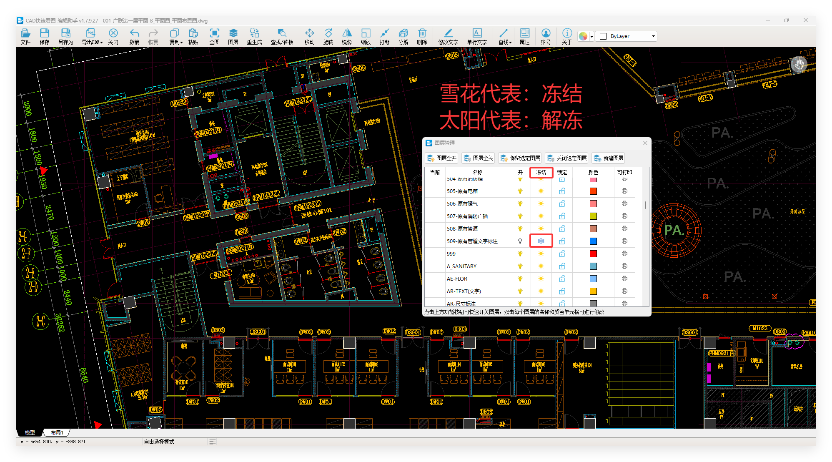This screenshot has width=832, height=462.
Task: Select the 移动 (Move) tool
Action: [309, 36]
